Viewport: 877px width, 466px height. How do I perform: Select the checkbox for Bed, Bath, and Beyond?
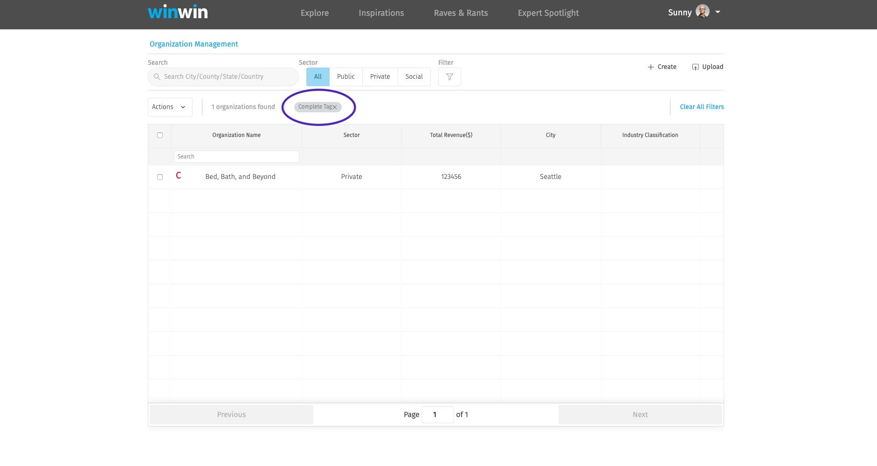point(160,177)
